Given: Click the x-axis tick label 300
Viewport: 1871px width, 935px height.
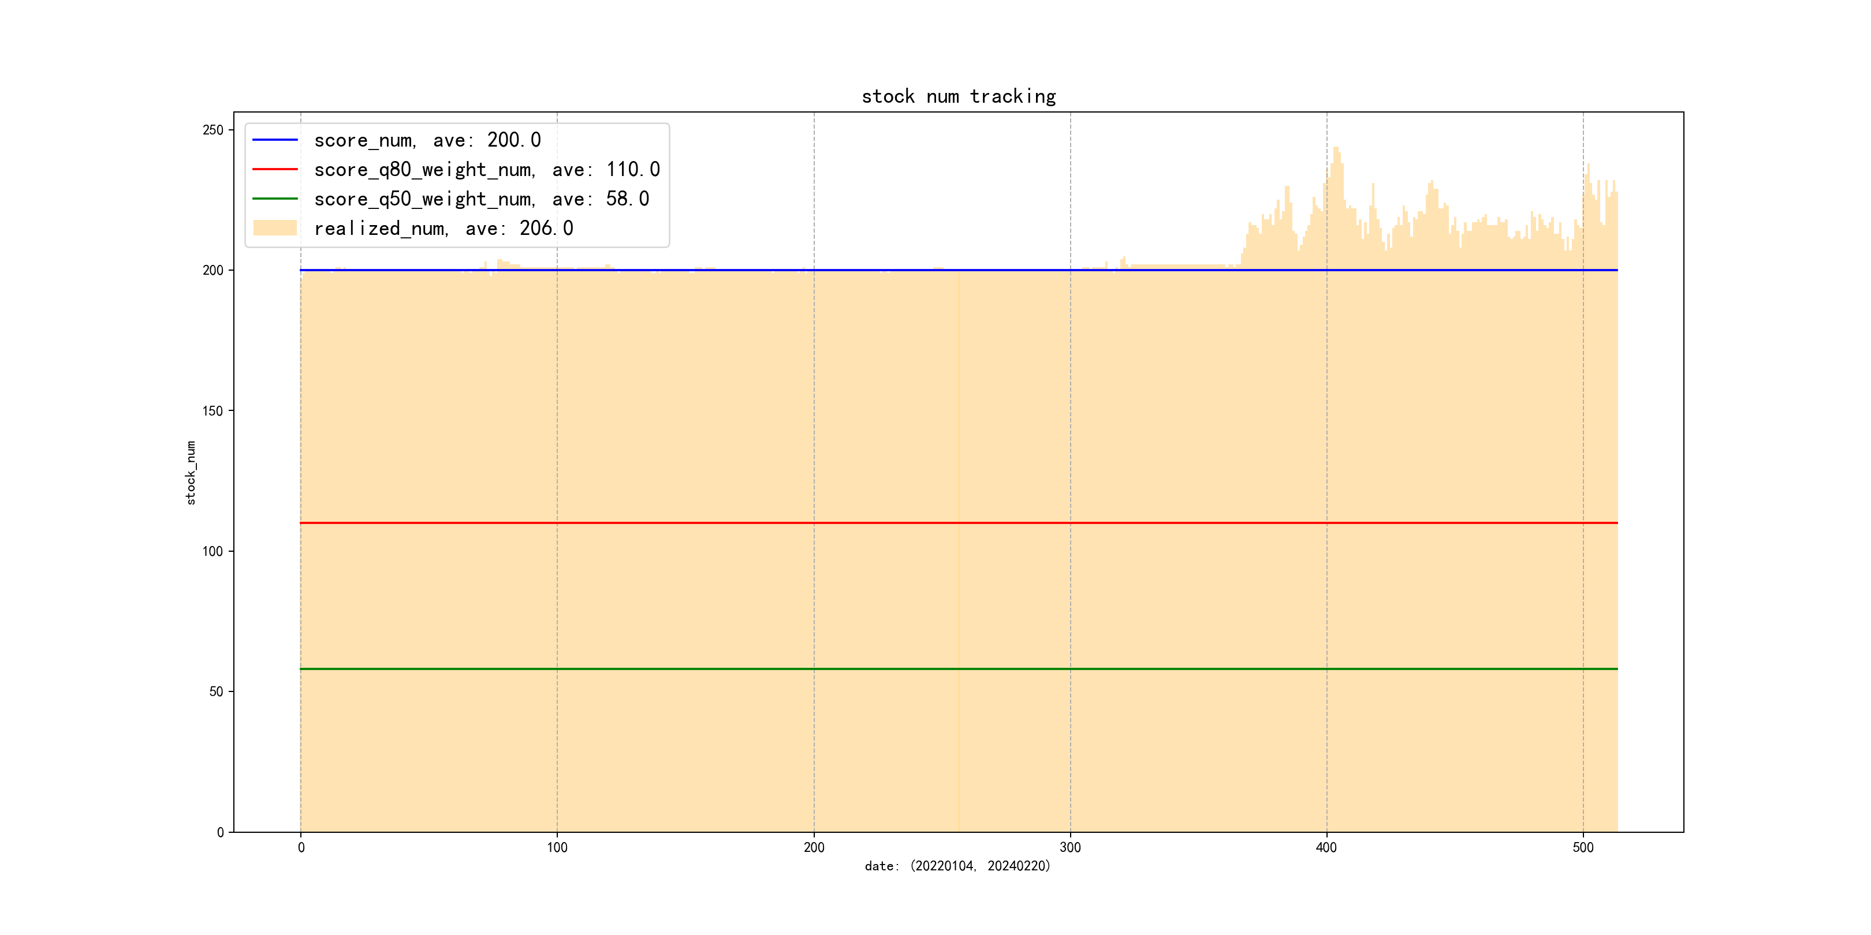Looking at the screenshot, I should pyautogui.click(x=1070, y=848).
